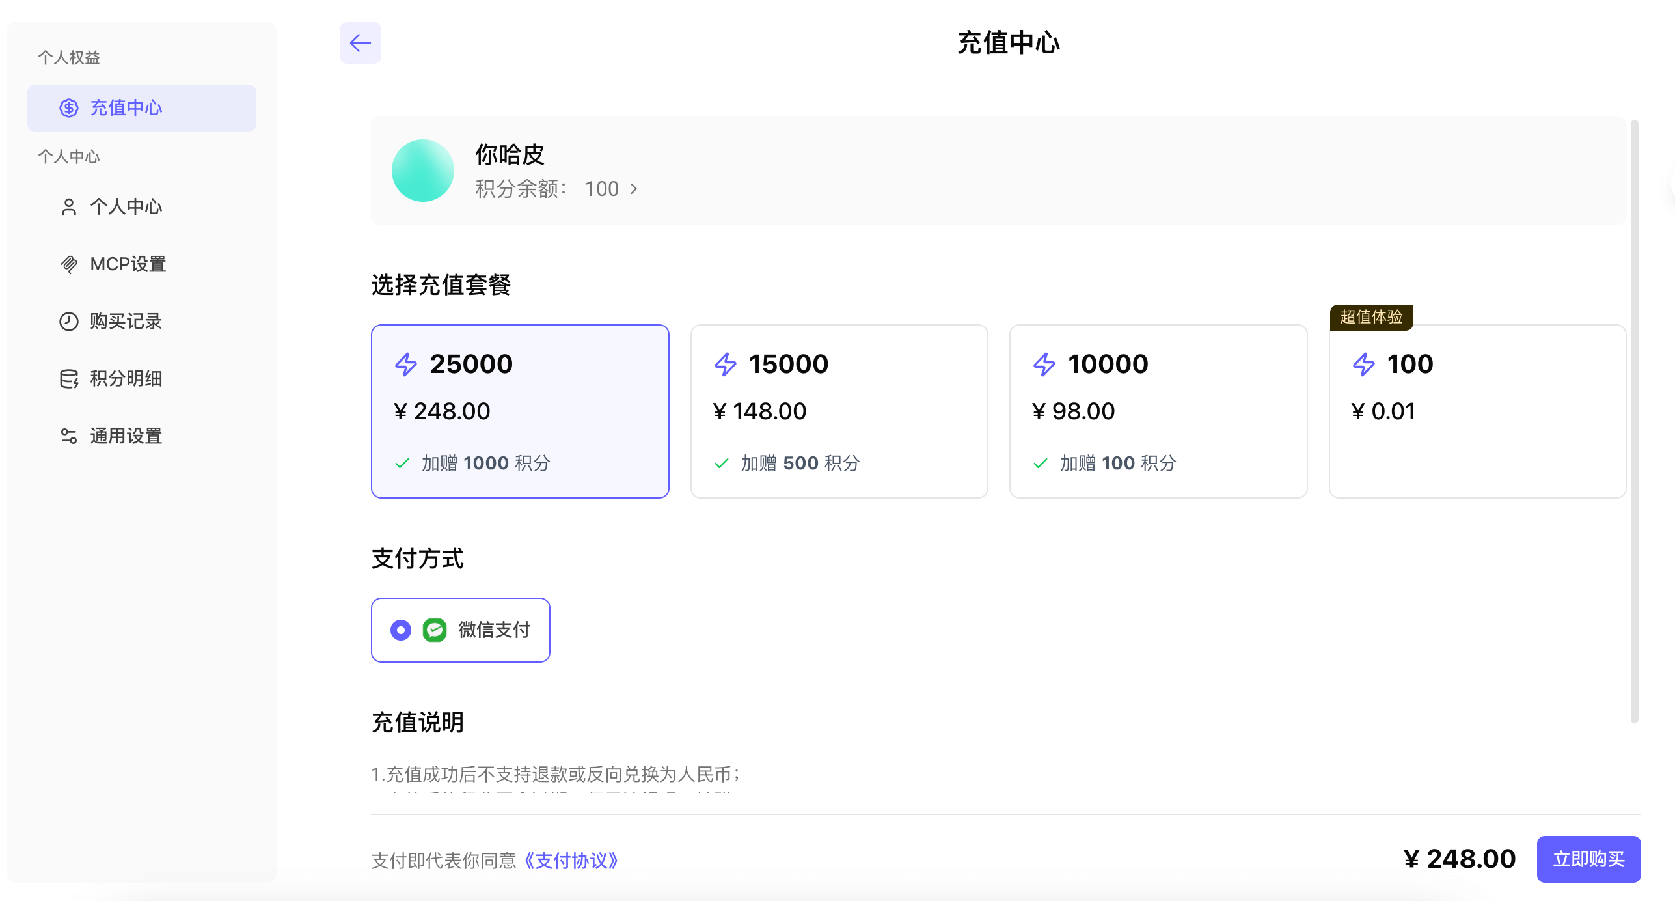
Task: Click the clock icon for 购买记录
Action: point(68,322)
